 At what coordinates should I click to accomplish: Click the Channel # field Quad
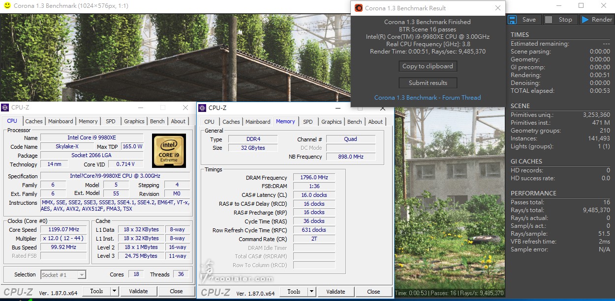[350, 139]
